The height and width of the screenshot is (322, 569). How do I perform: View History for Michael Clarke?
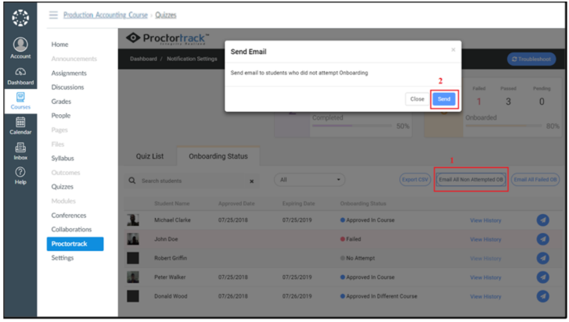click(x=485, y=220)
